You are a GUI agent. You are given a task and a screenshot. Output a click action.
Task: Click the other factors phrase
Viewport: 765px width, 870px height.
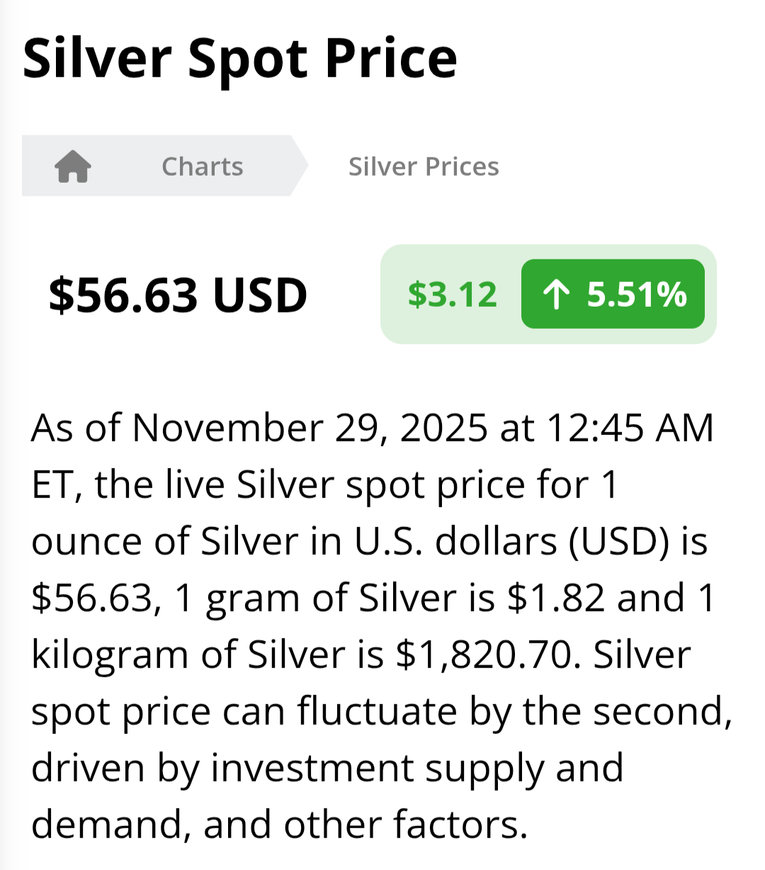coord(405,824)
